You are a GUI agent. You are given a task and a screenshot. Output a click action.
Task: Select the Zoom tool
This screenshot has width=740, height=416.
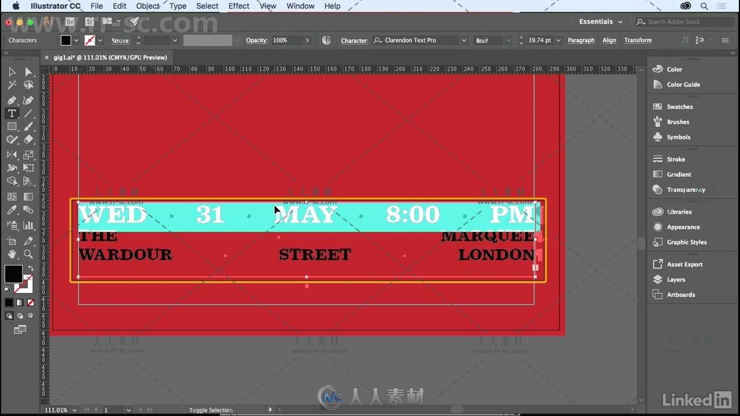pyautogui.click(x=28, y=254)
